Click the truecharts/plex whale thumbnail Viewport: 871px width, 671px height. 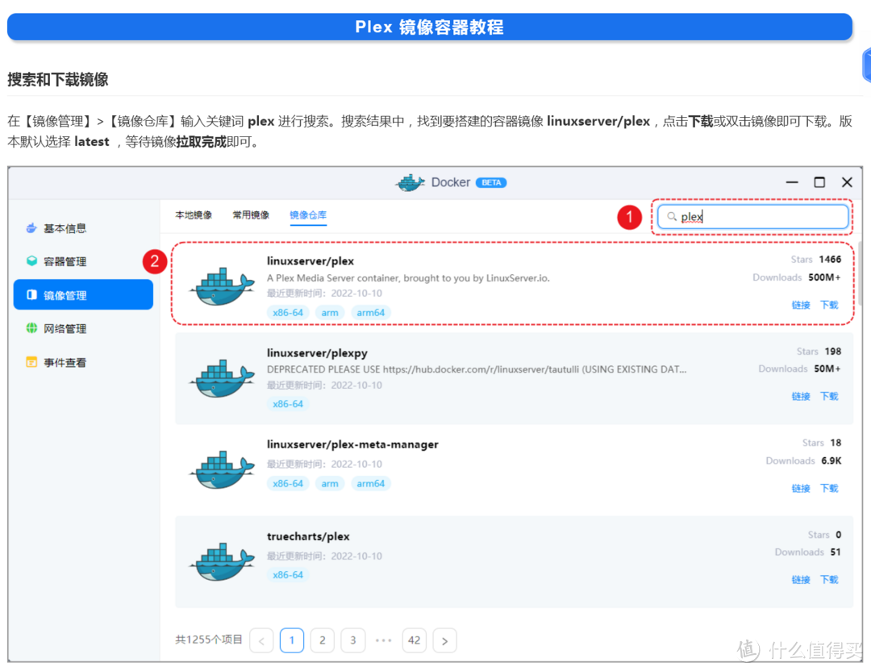tap(223, 561)
